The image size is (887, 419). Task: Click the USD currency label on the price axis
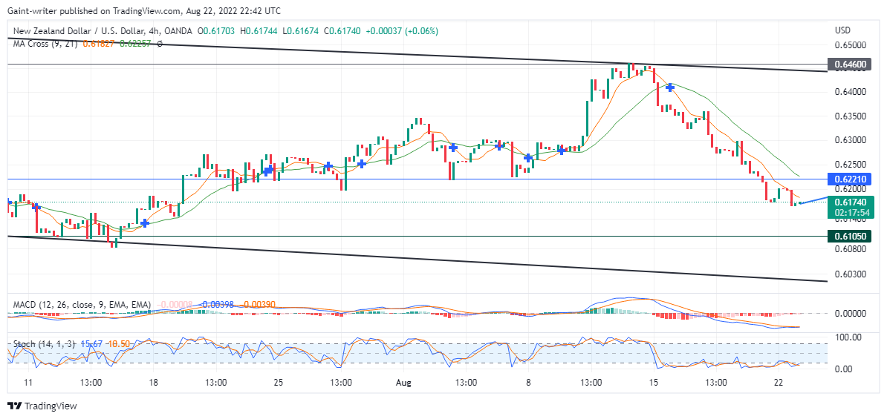pyautogui.click(x=843, y=30)
